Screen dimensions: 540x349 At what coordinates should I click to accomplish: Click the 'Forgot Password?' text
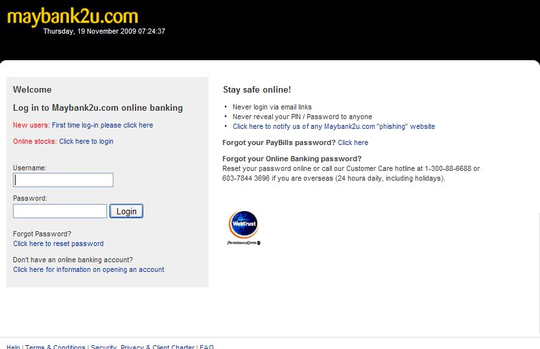42,234
